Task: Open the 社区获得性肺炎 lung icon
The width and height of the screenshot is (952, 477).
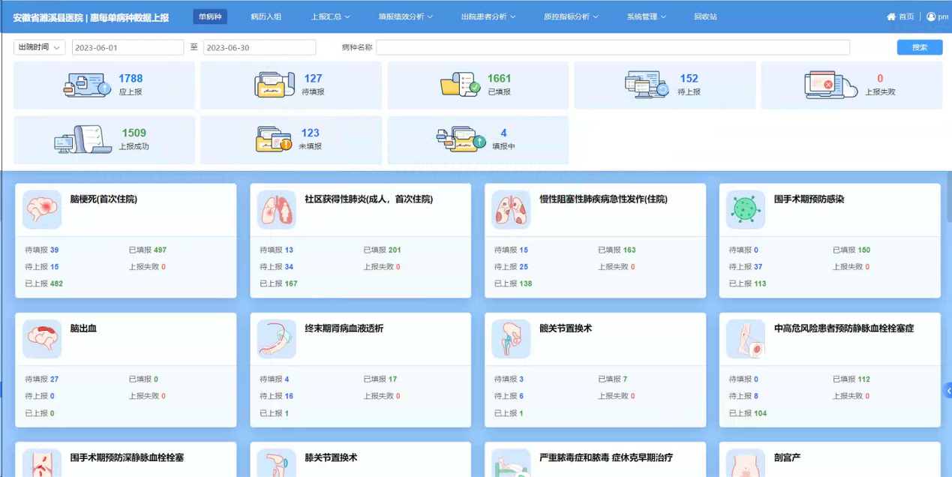Action: tap(277, 210)
